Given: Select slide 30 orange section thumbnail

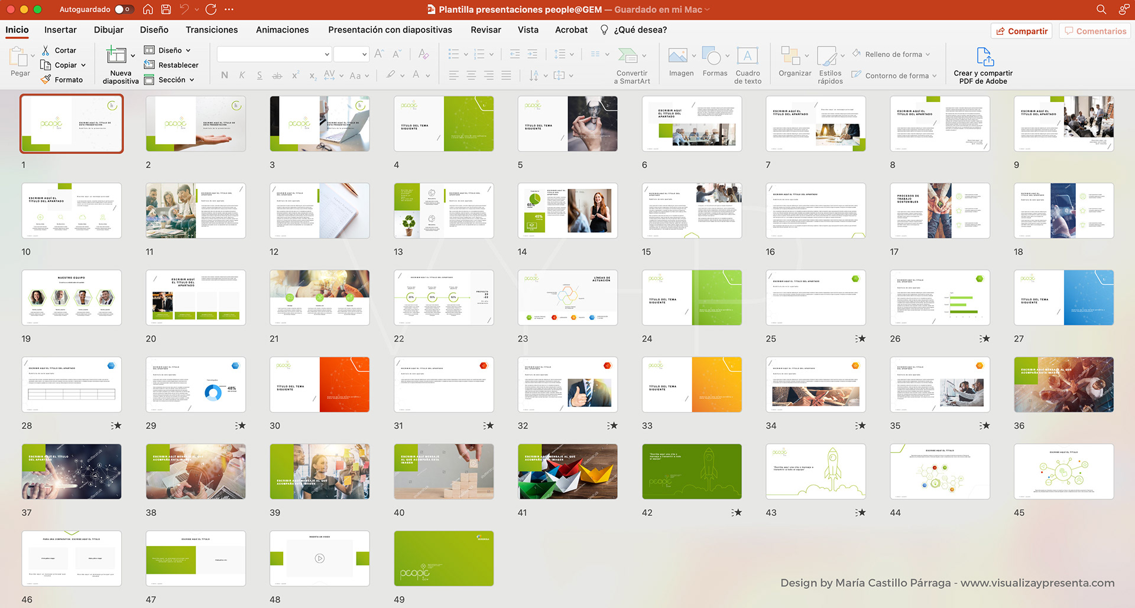Looking at the screenshot, I should pos(320,384).
